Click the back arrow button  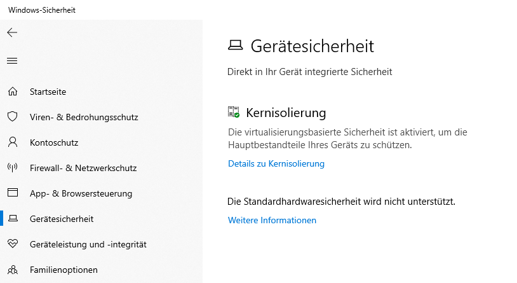click(x=12, y=32)
